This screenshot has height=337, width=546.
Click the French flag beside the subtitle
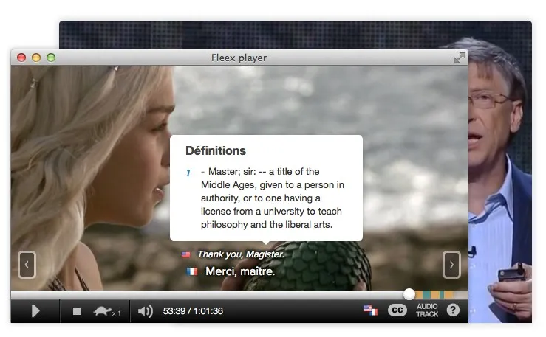(x=192, y=271)
